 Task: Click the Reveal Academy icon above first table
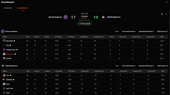3,31
